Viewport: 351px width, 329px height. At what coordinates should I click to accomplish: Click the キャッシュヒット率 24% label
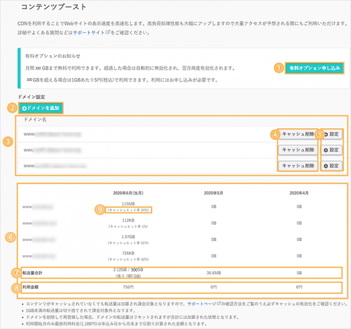tap(129, 210)
